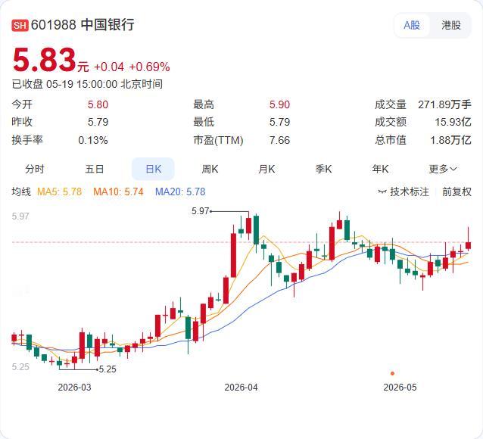The width and height of the screenshot is (483, 439).
Task: Click the current price 5.83
Action: pos(44,60)
